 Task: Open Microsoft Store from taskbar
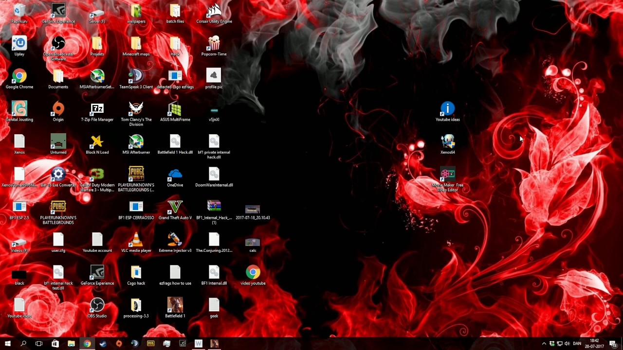[x=55, y=344]
